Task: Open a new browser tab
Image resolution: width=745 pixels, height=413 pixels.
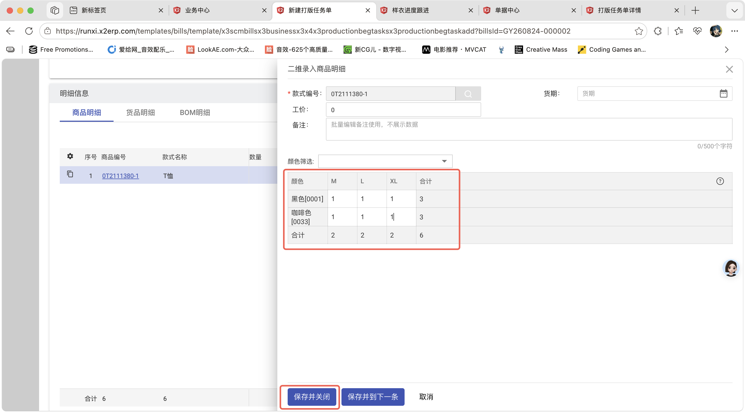Action: pyautogui.click(x=695, y=10)
